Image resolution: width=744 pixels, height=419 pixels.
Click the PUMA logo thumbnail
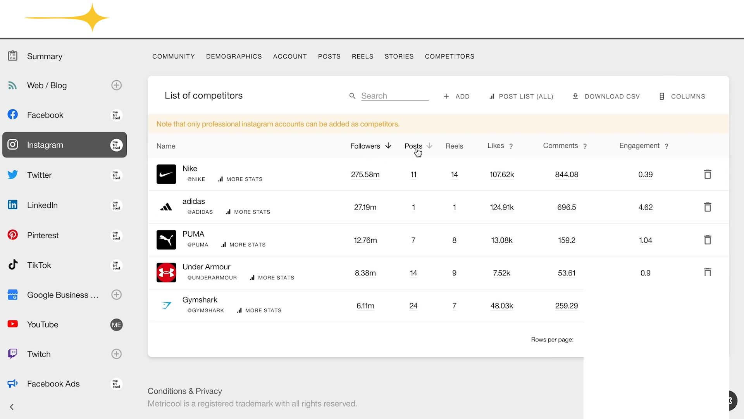point(166,240)
